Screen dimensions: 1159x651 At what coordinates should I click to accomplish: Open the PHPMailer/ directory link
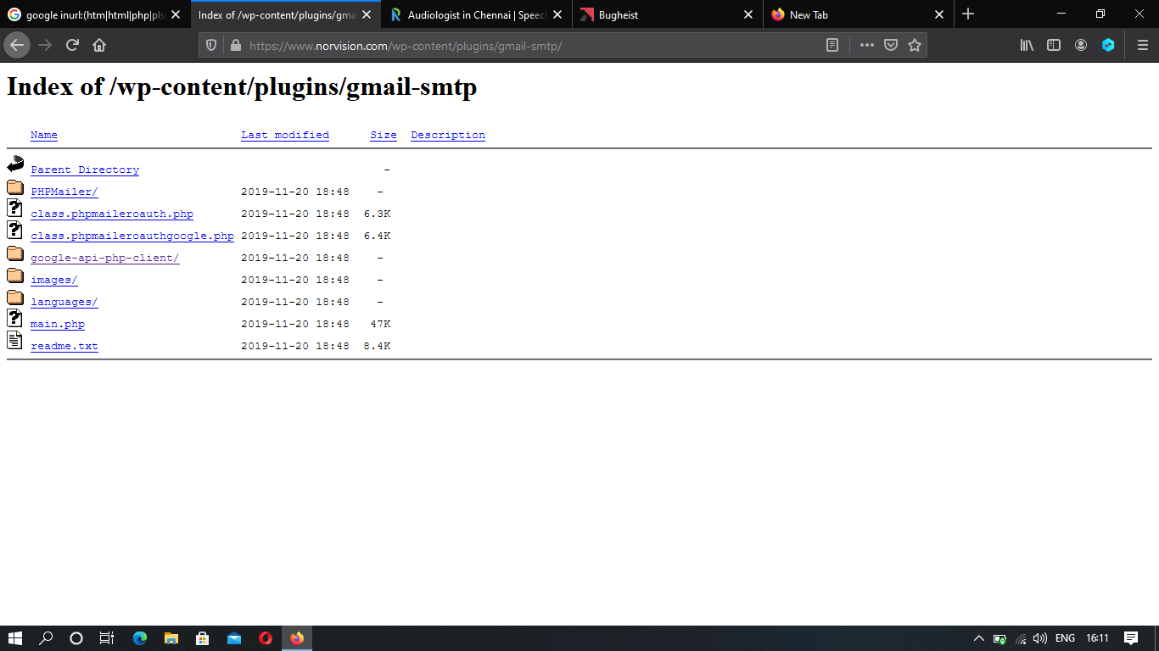point(64,192)
